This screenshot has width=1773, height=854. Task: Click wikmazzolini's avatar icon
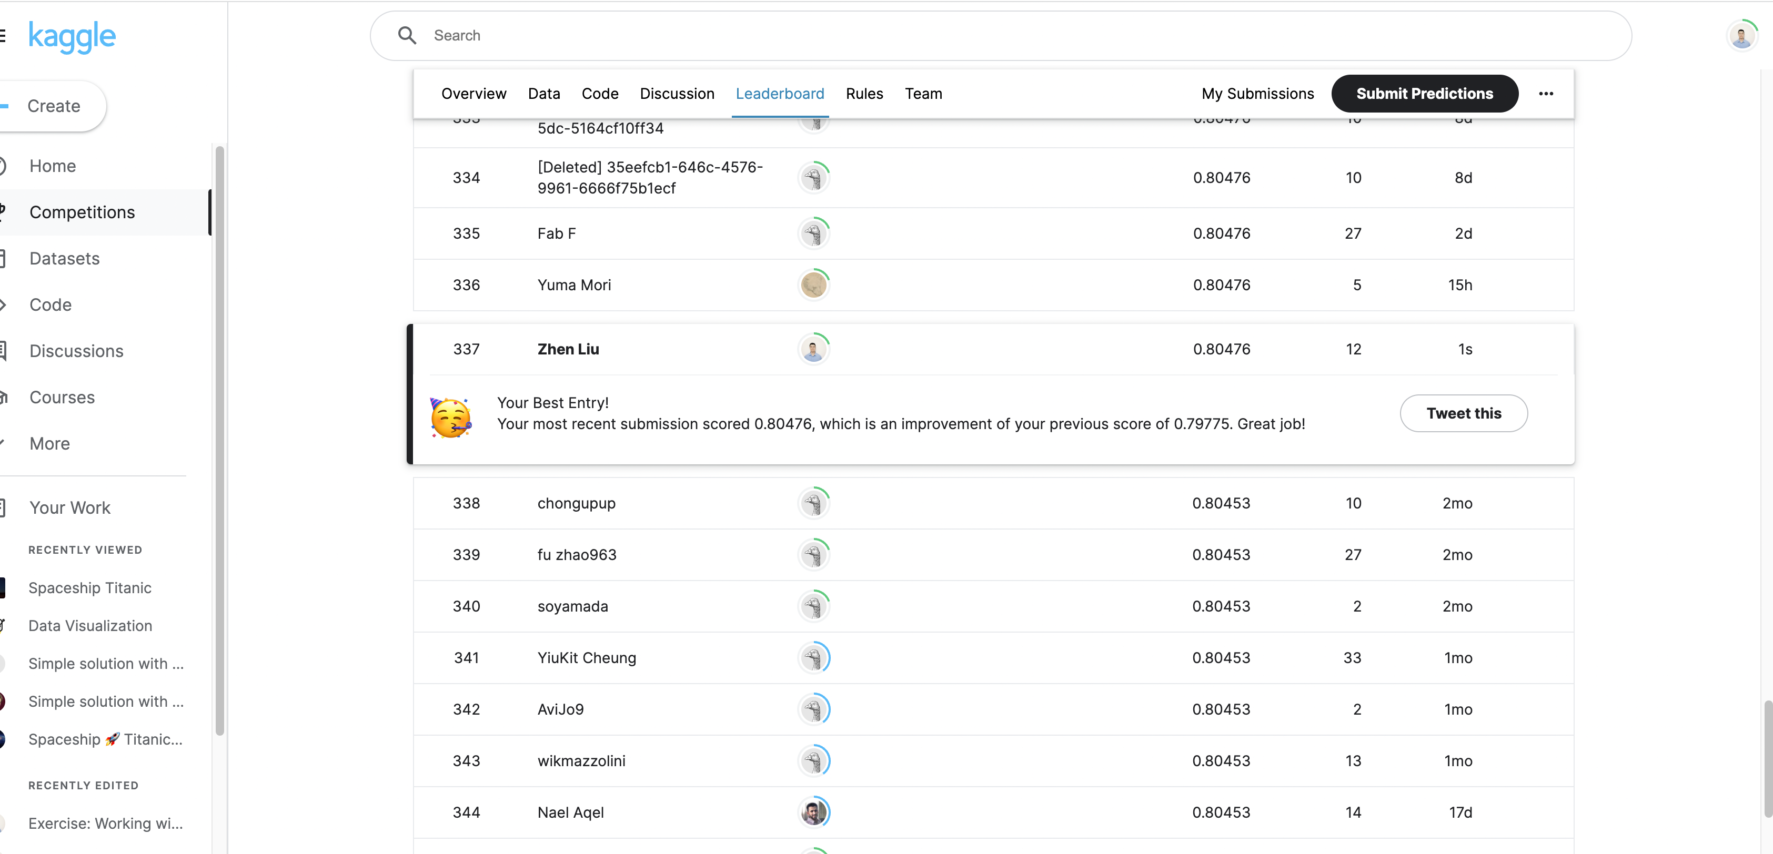pos(813,760)
